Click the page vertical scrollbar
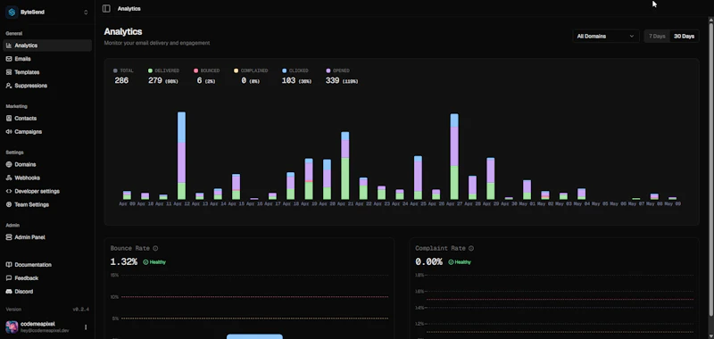 coord(711,169)
